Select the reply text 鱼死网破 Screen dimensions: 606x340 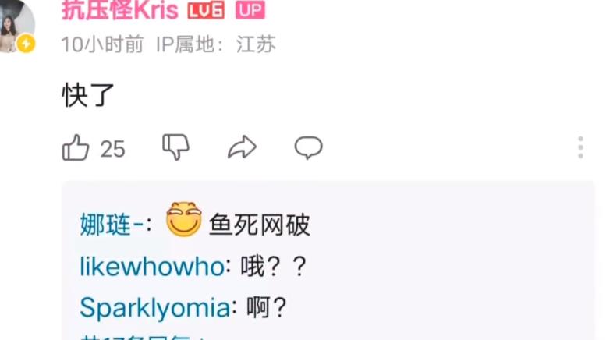point(260,225)
